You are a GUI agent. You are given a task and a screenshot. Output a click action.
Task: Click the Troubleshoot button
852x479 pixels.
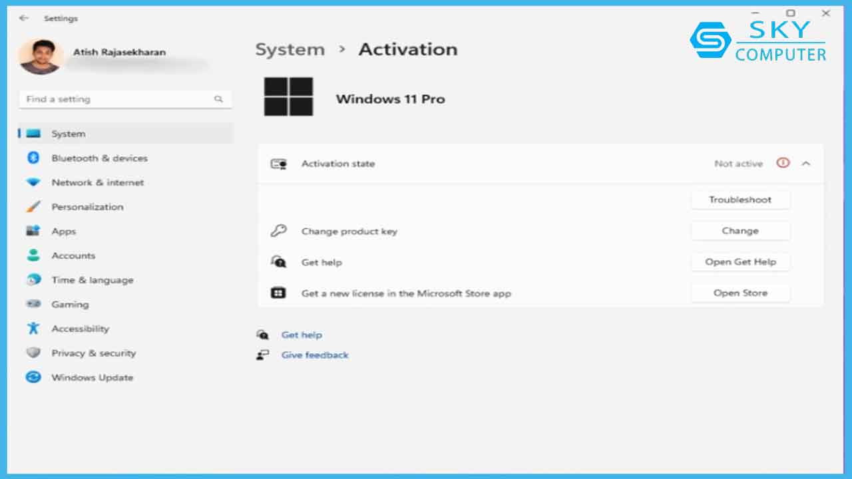point(740,200)
